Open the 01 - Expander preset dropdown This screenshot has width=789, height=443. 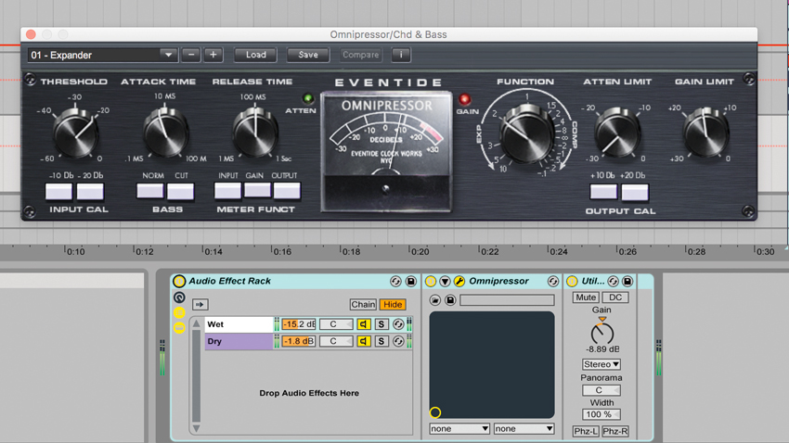coord(103,55)
